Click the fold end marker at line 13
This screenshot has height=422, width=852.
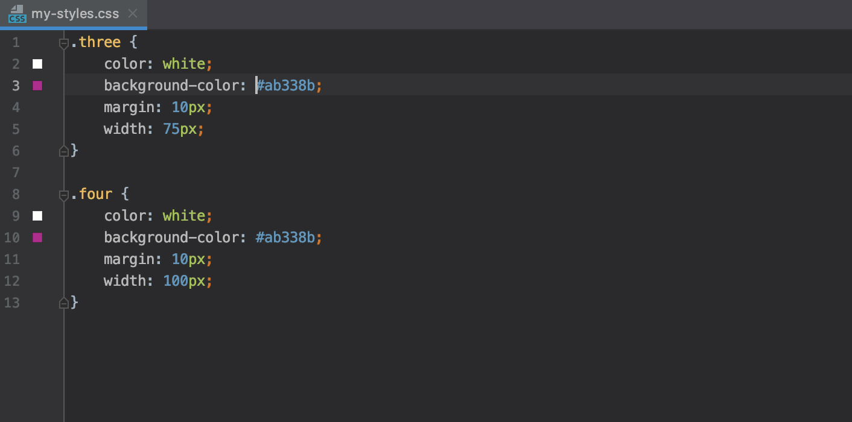pyautogui.click(x=63, y=302)
